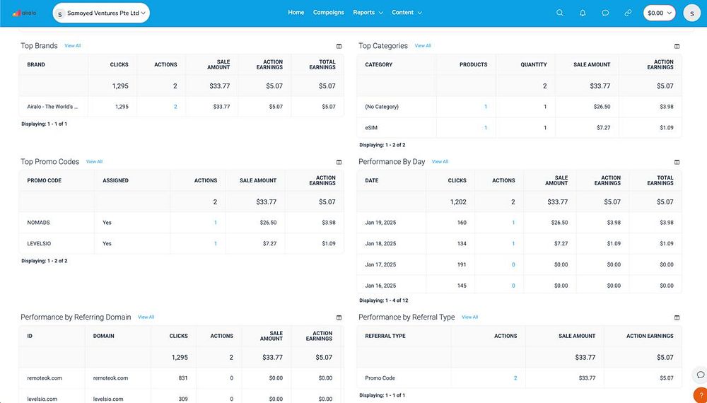Open the $0.00 balance dropdown

tap(659, 13)
